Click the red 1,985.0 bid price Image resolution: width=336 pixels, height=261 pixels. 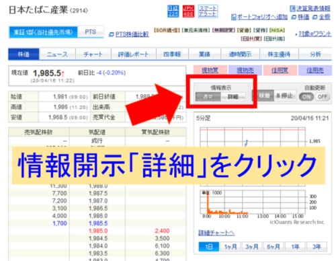pos(98,231)
